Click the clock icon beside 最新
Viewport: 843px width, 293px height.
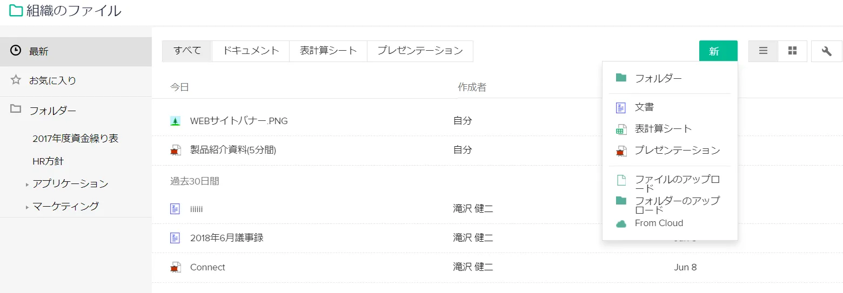[x=16, y=51]
